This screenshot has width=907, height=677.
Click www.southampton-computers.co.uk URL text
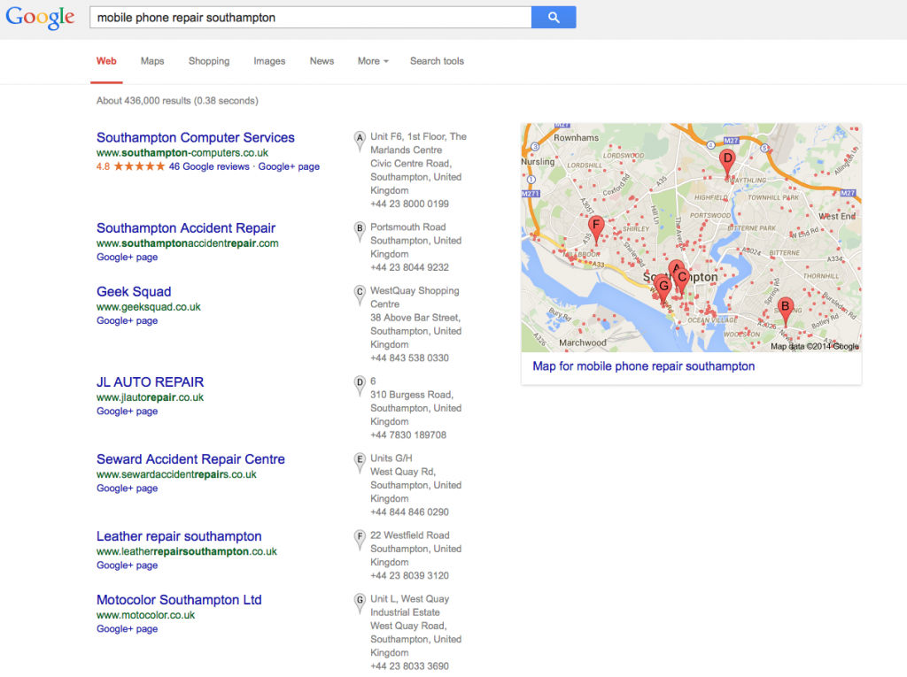tap(182, 153)
